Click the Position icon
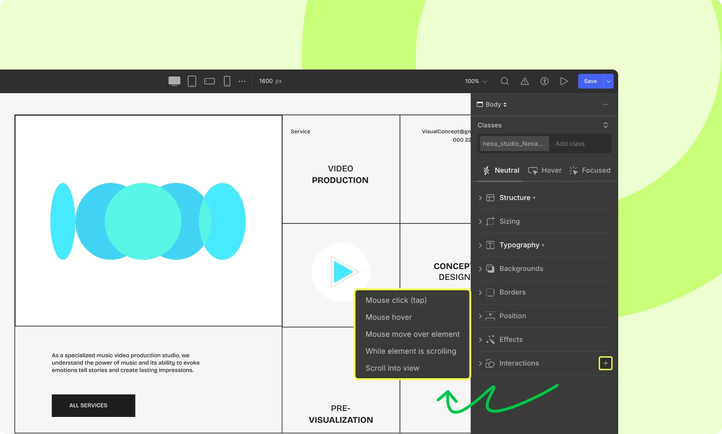 point(490,316)
